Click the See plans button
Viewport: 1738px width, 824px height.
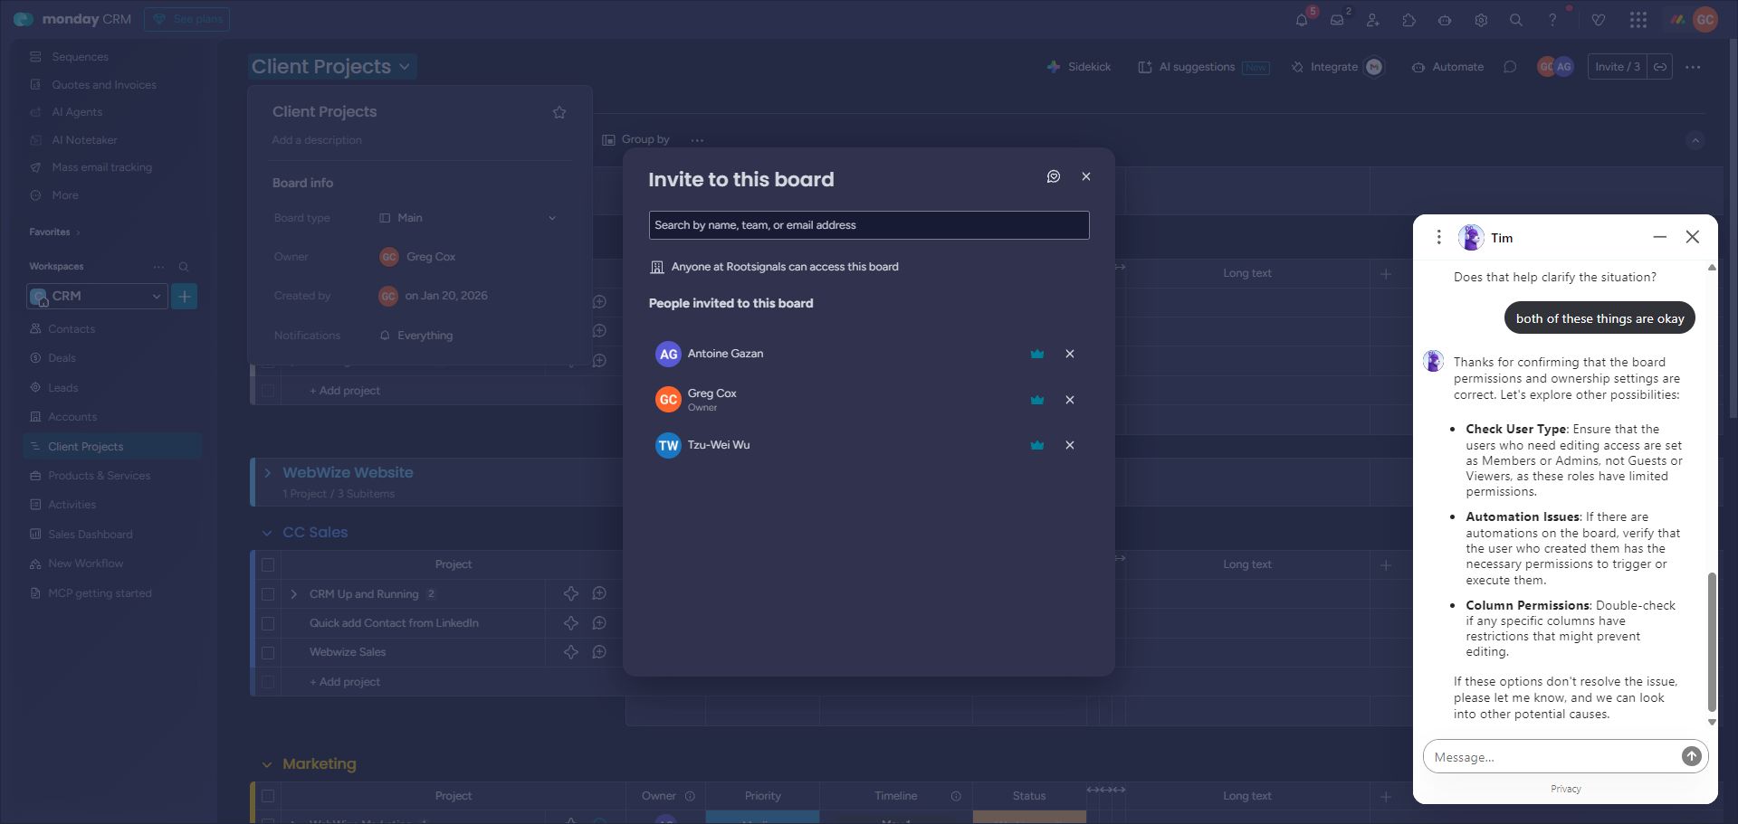click(186, 19)
